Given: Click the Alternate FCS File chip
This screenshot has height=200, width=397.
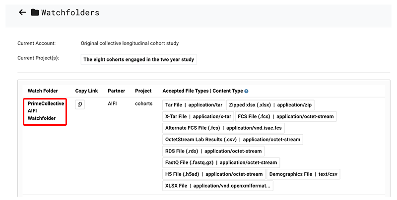Looking at the screenshot, I should point(223,128).
